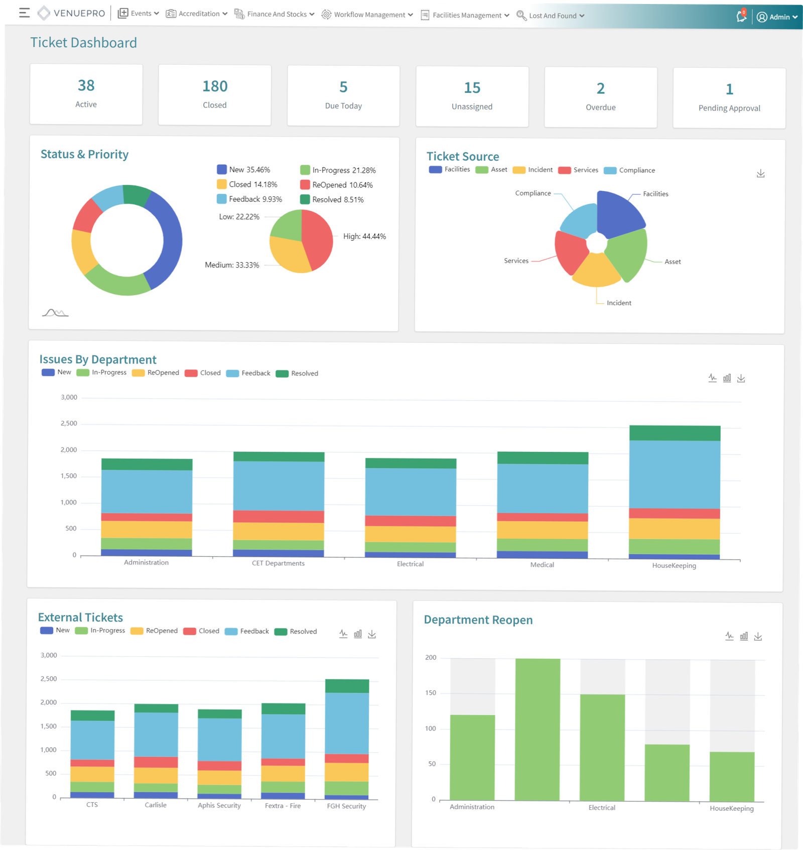Open the 15 Unassigned tickets card
Image resolution: width=803 pixels, height=850 pixels.
tap(472, 96)
